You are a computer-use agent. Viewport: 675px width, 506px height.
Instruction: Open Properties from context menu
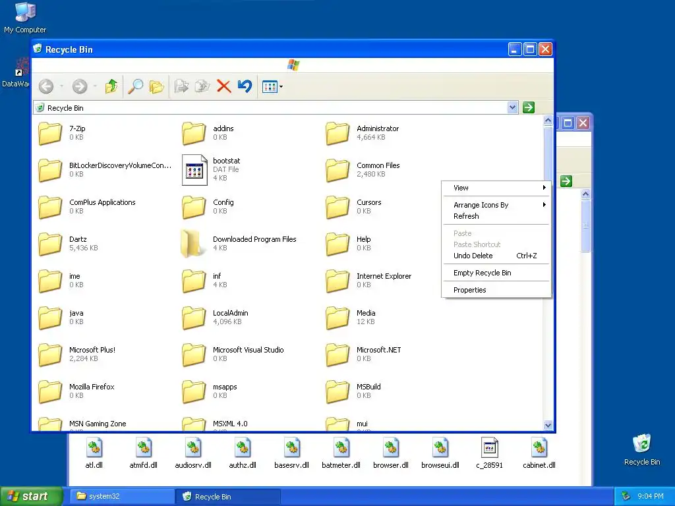click(x=496, y=290)
